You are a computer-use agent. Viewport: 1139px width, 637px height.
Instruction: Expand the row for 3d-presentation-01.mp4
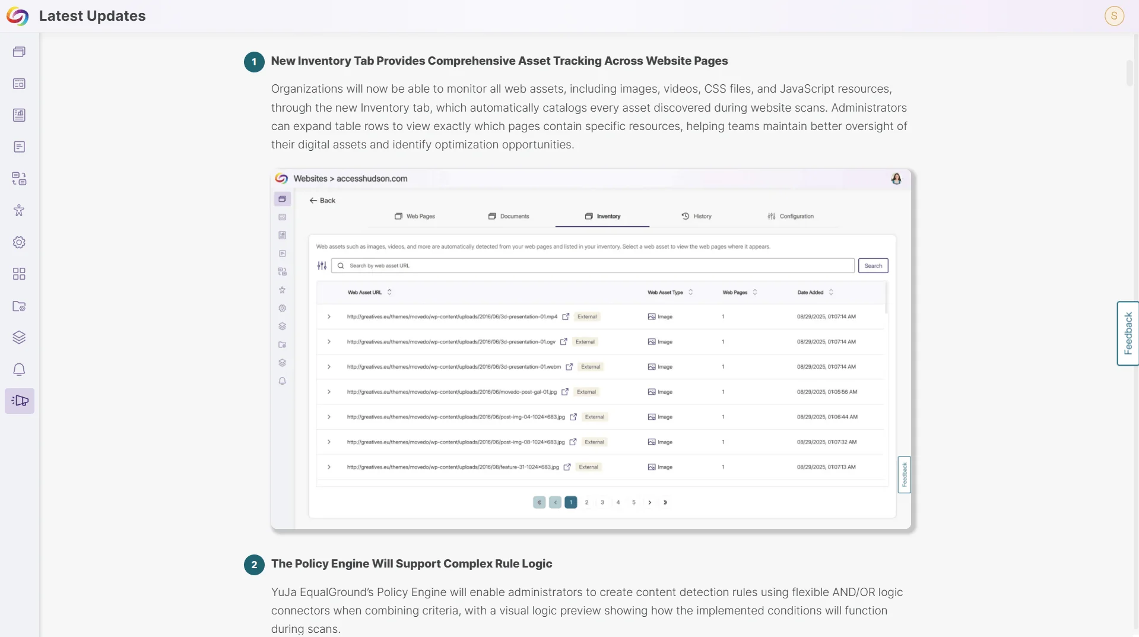pyautogui.click(x=329, y=316)
